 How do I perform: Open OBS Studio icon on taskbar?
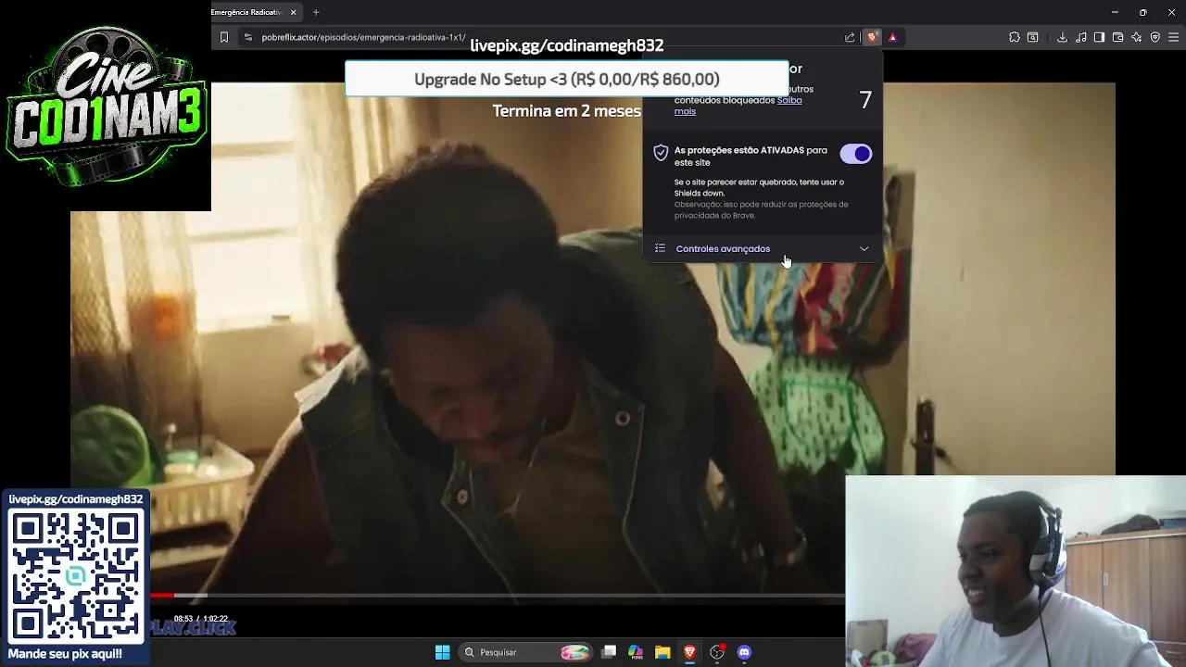click(x=717, y=652)
